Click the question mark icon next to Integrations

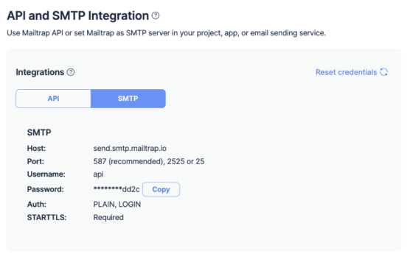(x=71, y=72)
